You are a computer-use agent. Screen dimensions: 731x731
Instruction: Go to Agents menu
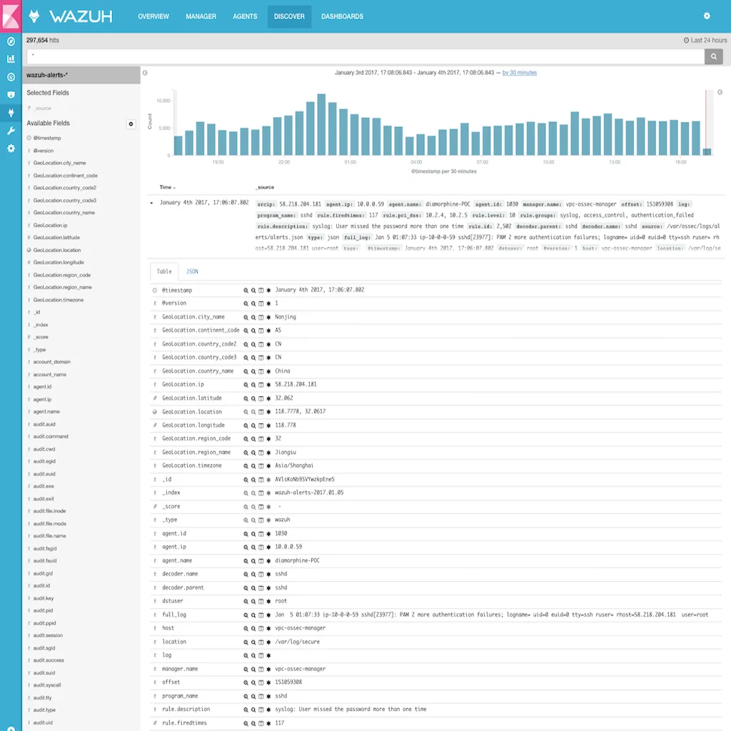point(245,16)
